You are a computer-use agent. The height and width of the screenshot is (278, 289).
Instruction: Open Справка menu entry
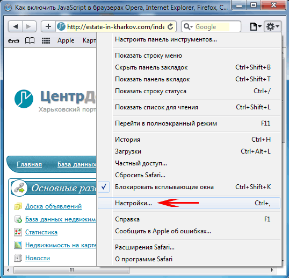coord(189,219)
